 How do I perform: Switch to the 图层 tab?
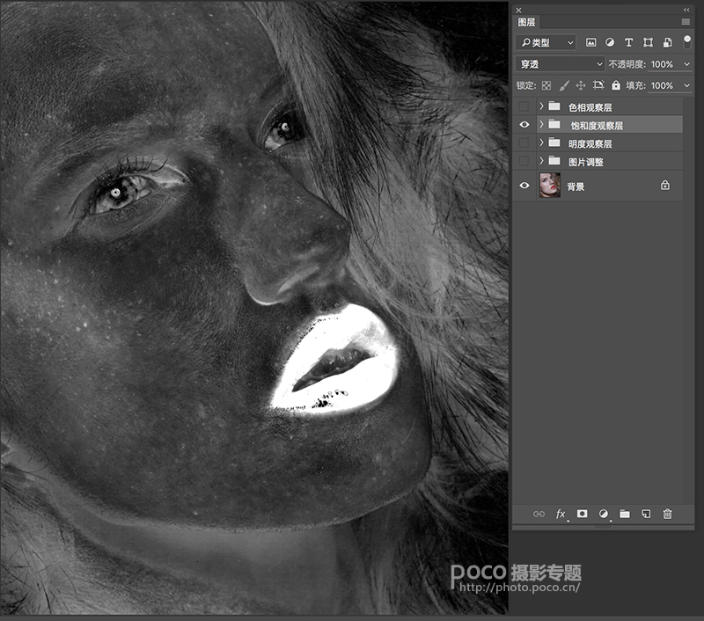526,22
